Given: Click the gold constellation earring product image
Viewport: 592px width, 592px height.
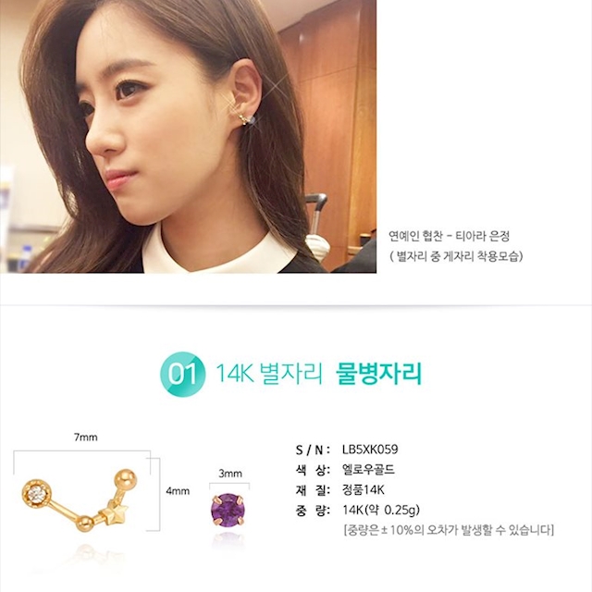Looking at the screenshot, I should pyautogui.click(x=80, y=499).
